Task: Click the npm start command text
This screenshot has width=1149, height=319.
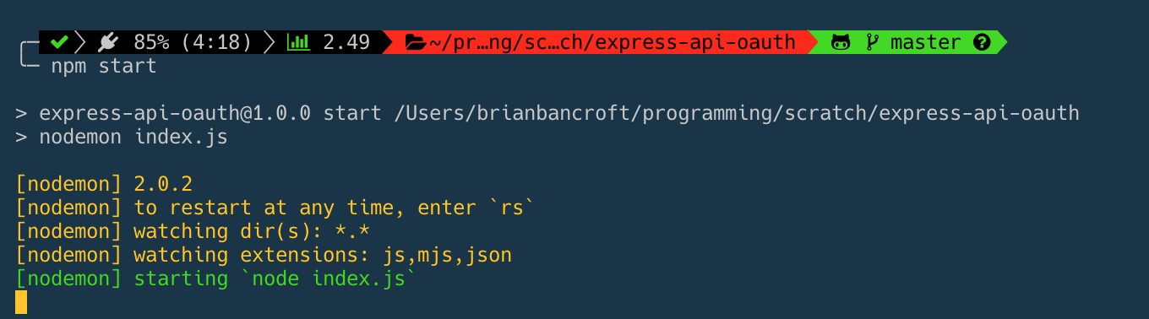Action: [x=104, y=66]
